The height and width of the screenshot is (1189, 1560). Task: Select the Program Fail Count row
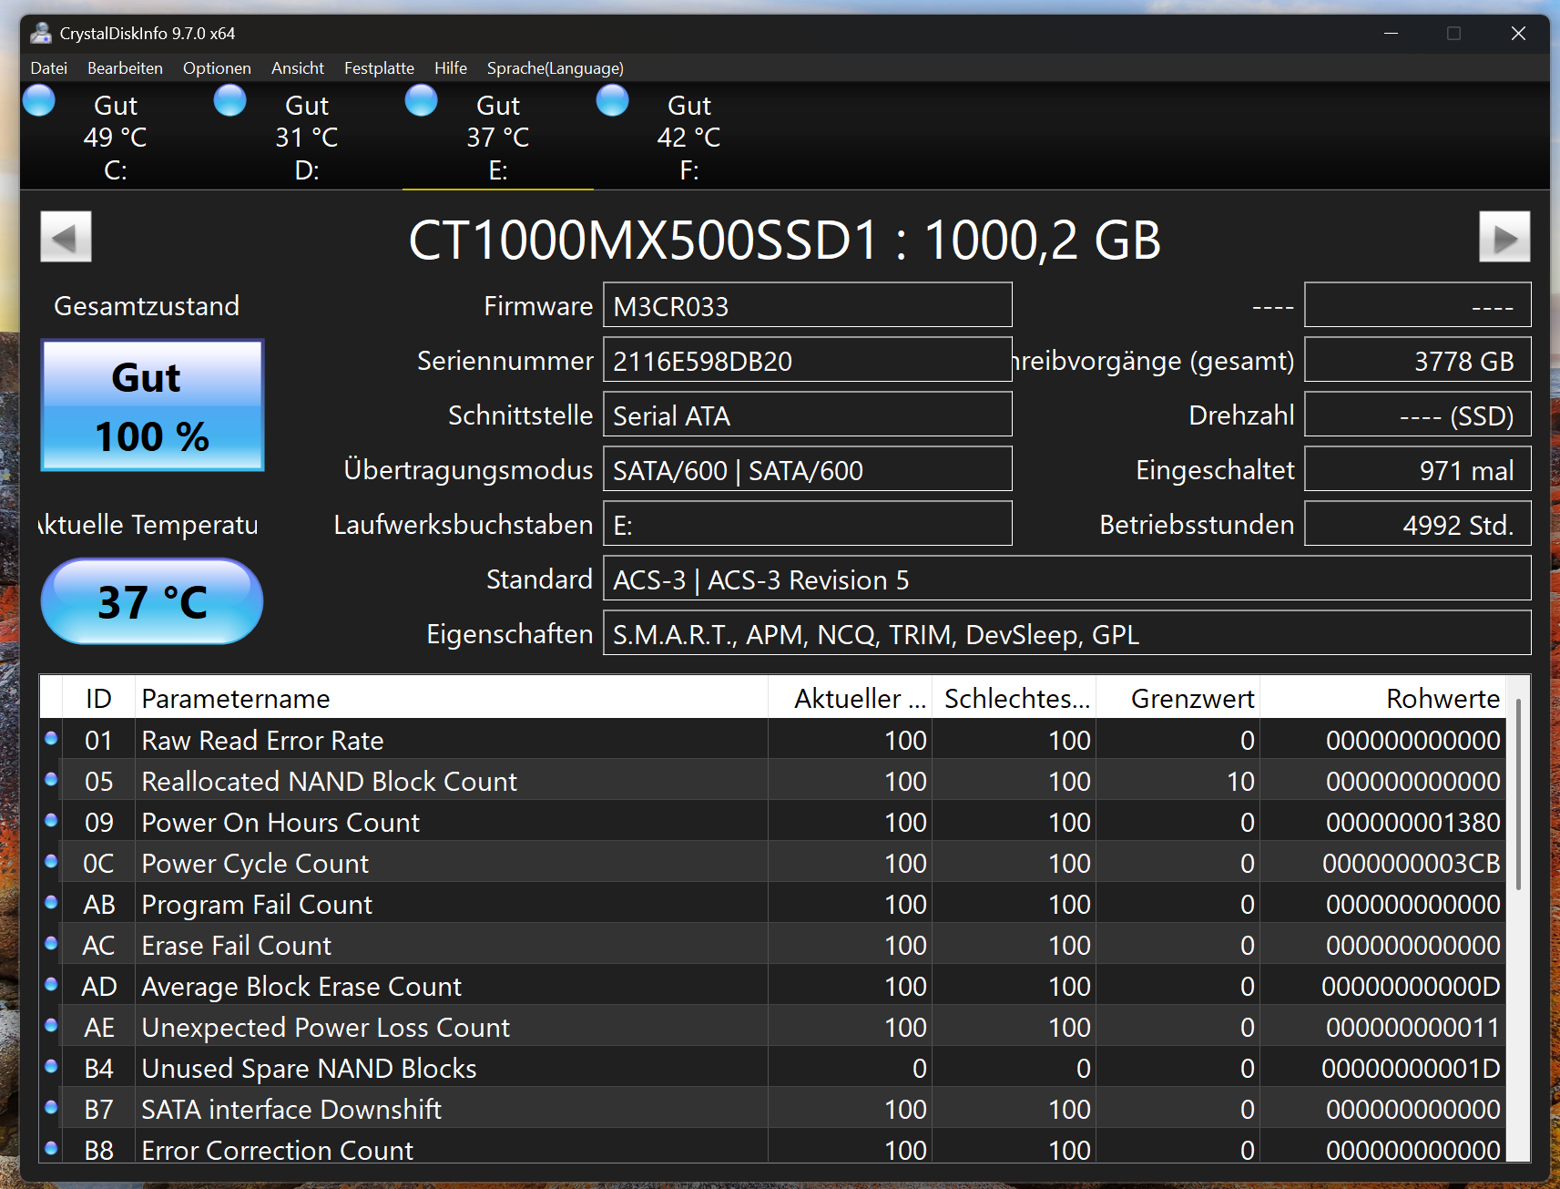pyautogui.click(x=772, y=903)
